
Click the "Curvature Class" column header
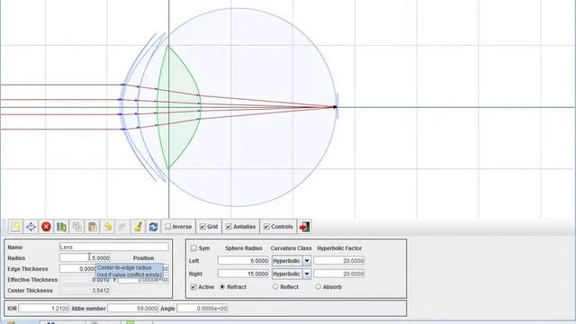click(x=291, y=248)
